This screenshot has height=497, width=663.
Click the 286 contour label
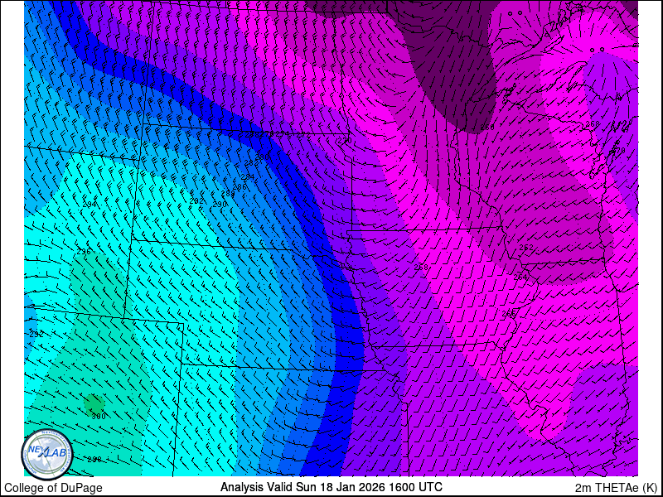tap(240, 187)
